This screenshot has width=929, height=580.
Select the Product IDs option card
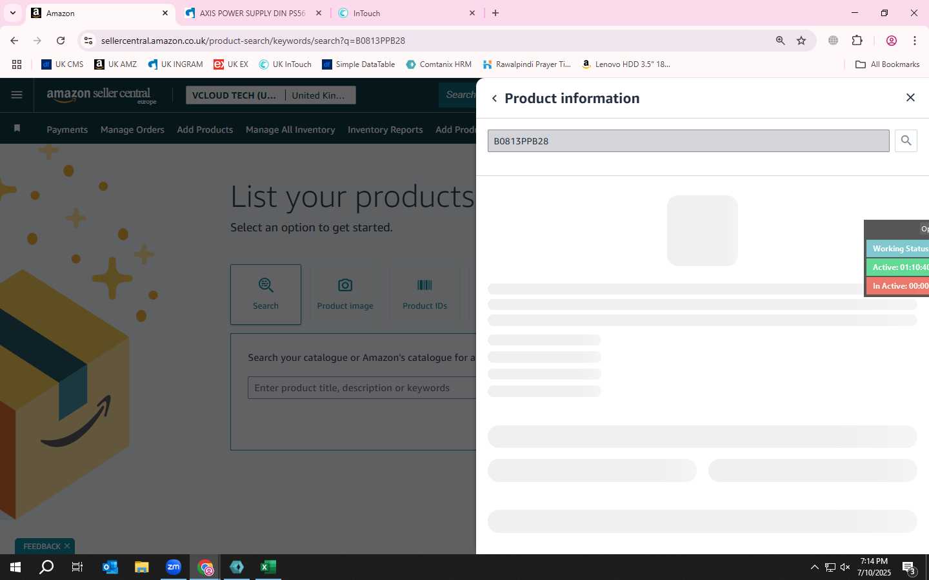click(x=425, y=294)
